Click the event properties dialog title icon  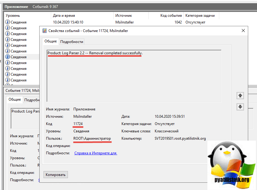point(44,31)
